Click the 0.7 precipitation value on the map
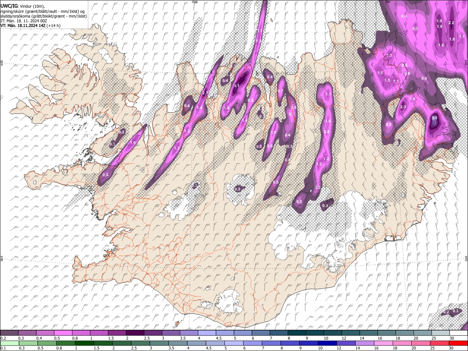 click(x=280, y=91)
